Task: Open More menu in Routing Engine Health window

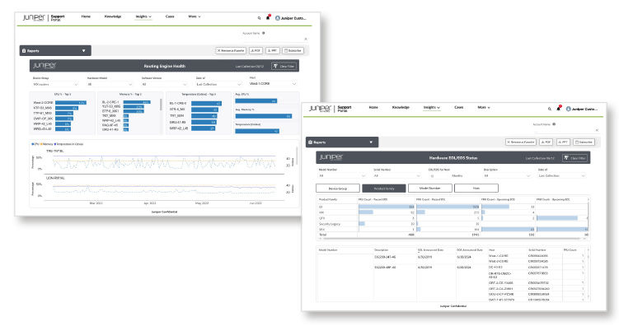Action: (195, 16)
